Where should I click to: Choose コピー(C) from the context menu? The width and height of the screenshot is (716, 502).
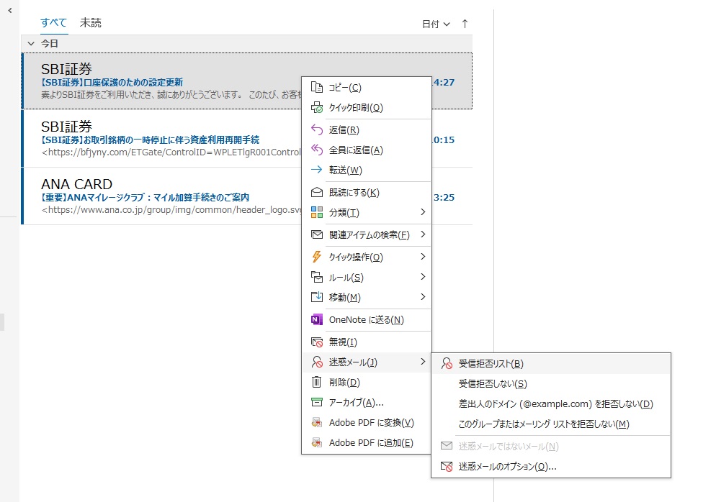click(x=366, y=87)
